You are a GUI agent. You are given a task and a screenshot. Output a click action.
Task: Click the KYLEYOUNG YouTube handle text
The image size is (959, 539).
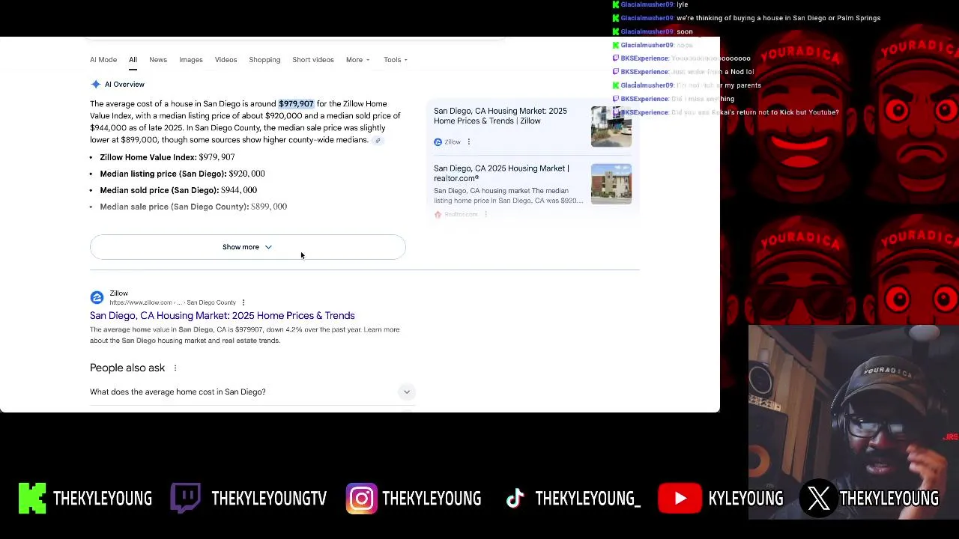click(745, 499)
